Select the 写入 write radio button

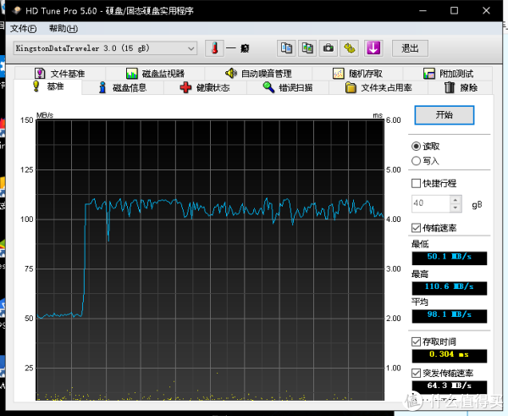coord(416,161)
